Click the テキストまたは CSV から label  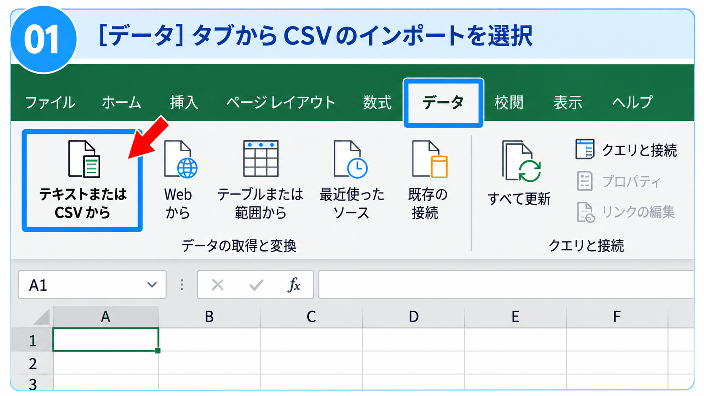click(83, 203)
